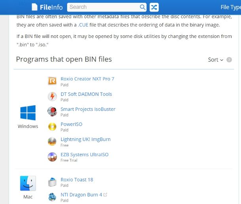Click external link icon beside NTI Dragon Burn 4

point(105,194)
